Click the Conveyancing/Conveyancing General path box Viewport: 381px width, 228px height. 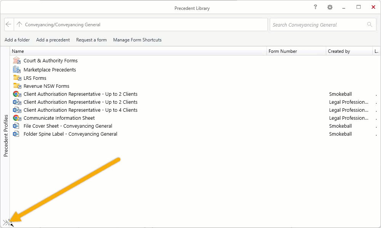tap(141, 24)
